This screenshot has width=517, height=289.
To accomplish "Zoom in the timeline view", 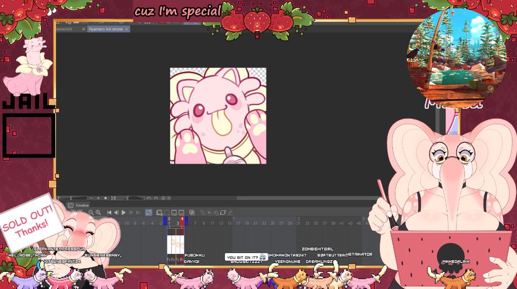I will click(98, 212).
